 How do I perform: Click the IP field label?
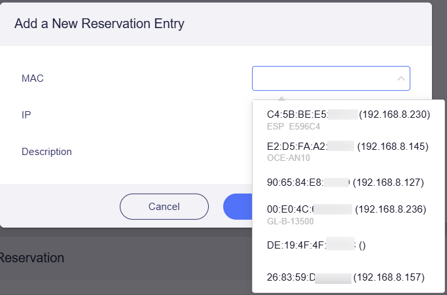pyautogui.click(x=26, y=114)
